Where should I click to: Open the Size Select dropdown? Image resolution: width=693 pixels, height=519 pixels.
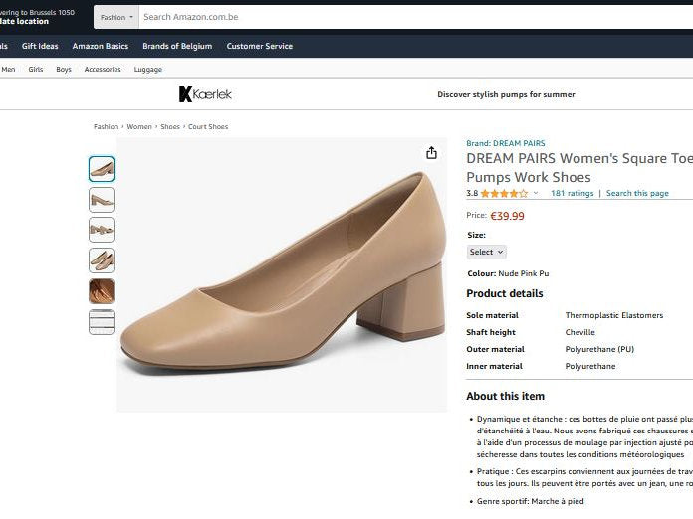pyautogui.click(x=487, y=253)
